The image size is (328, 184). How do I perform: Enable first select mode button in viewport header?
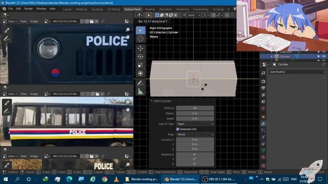[157, 15]
